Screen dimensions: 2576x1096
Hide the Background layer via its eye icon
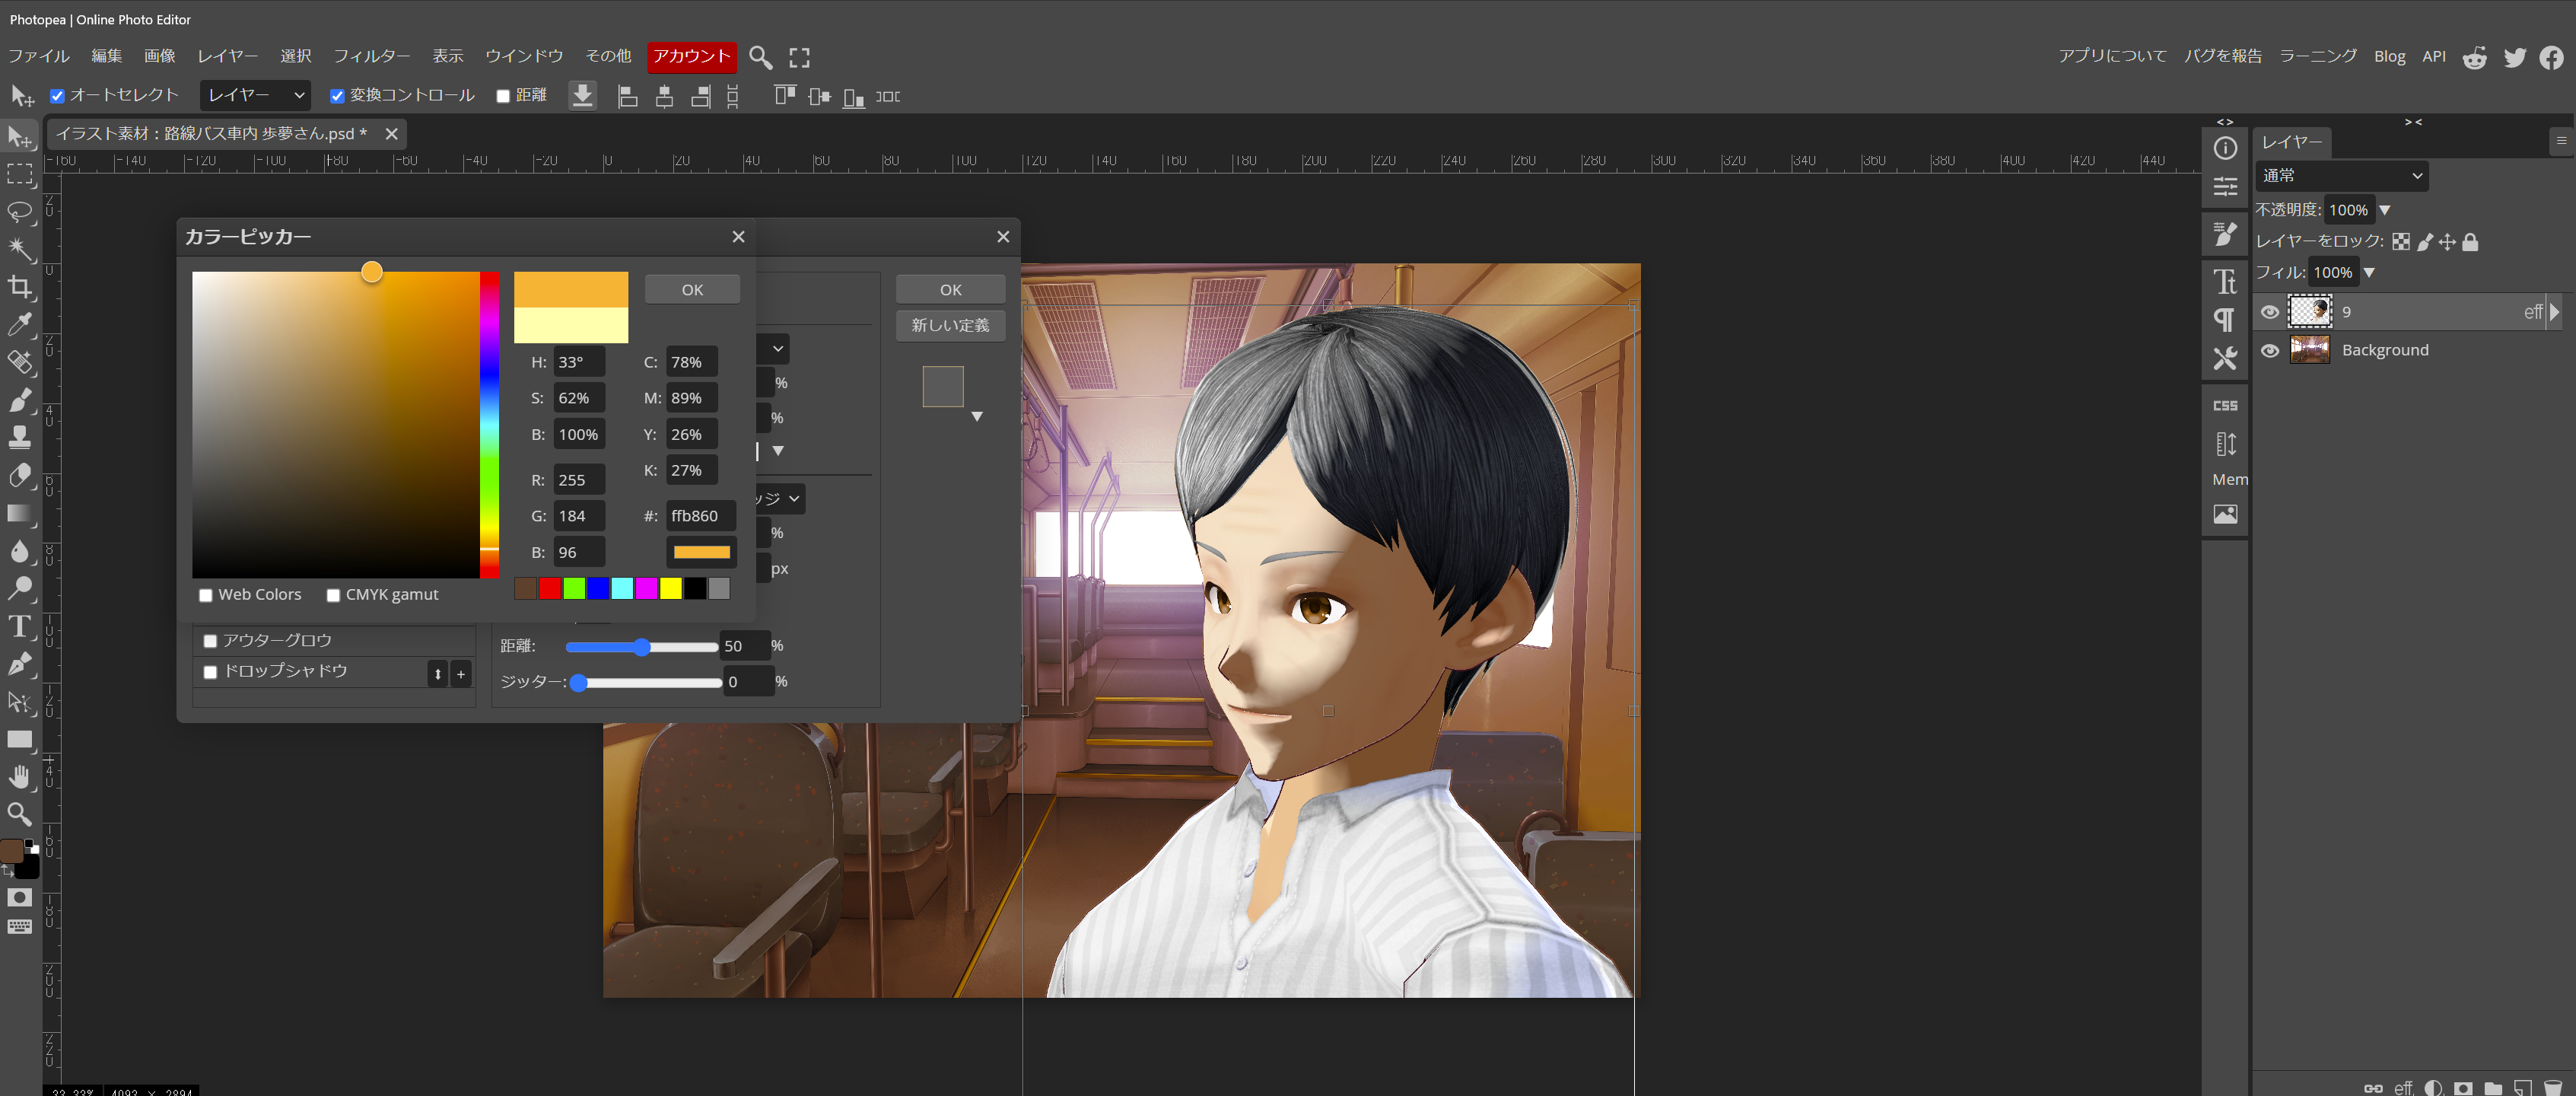(2270, 351)
